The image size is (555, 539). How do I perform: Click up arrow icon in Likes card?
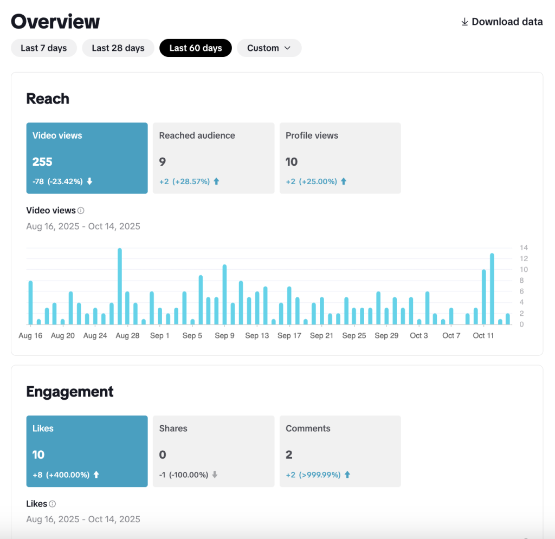(x=96, y=475)
